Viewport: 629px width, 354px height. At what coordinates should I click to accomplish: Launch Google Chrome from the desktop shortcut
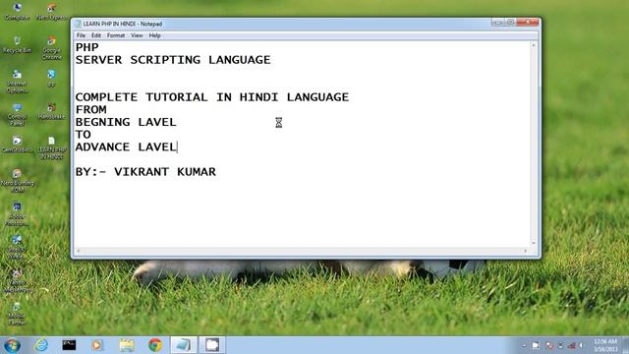pos(51,48)
